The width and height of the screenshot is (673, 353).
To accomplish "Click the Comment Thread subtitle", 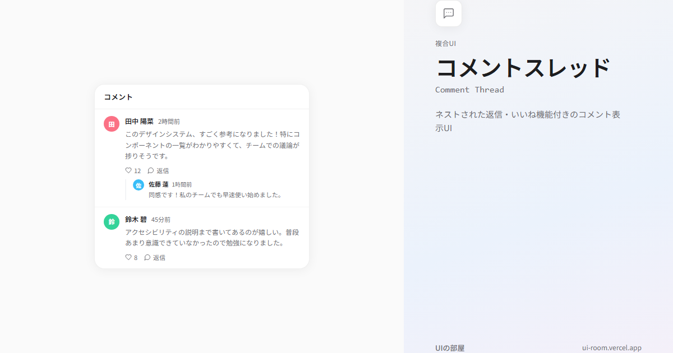I will click(x=469, y=90).
